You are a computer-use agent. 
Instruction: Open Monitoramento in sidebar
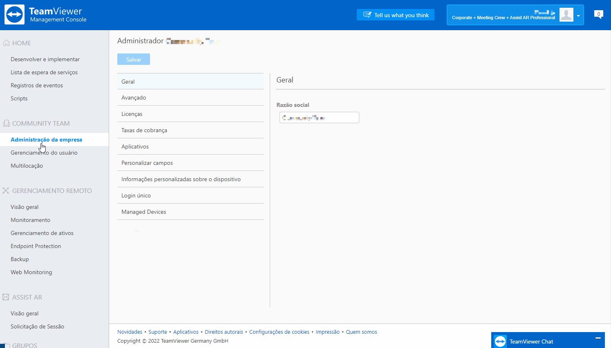[31, 220]
